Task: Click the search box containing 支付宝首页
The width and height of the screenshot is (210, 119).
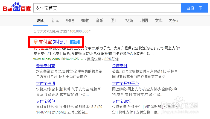Action: coord(107,8)
